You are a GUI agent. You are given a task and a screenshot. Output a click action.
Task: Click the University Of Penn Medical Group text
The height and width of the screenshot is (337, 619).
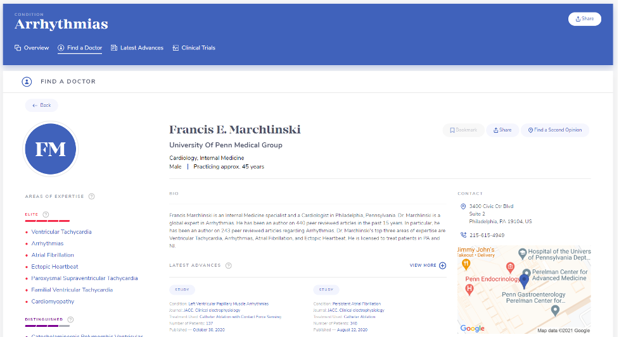[x=226, y=145]
